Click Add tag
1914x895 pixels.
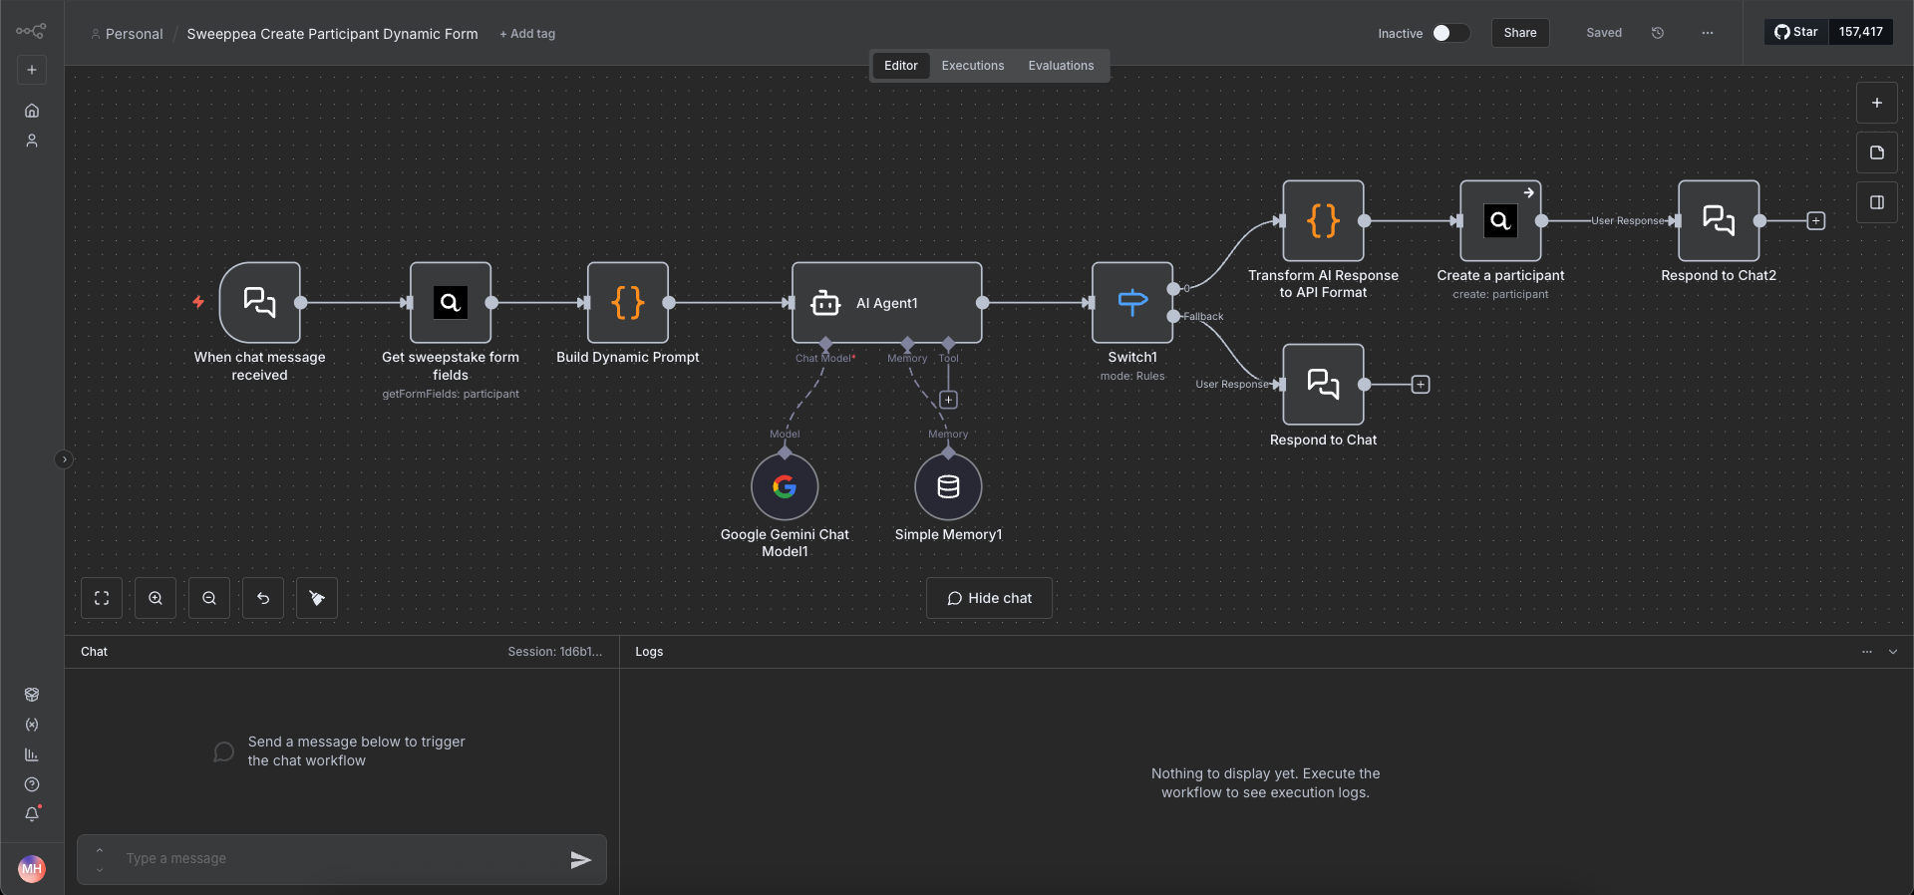coord(527,34)
